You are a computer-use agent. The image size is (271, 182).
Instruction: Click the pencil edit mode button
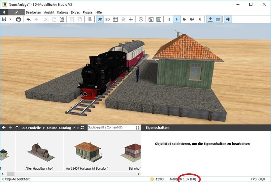click(x=17, y=12)
